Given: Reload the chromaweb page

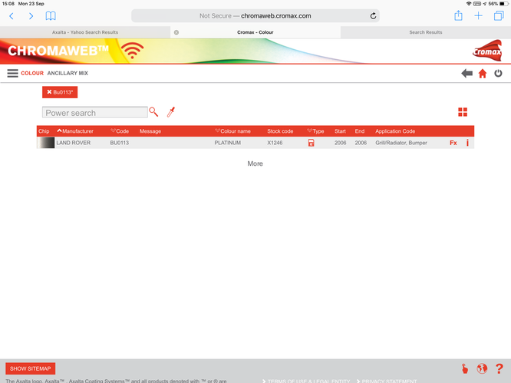Looking at the screenshot, I should pyautogui.click(x=373, y=15).
